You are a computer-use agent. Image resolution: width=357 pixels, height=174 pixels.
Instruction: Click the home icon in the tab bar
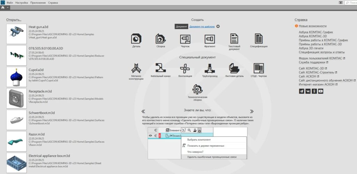(3, 8)
